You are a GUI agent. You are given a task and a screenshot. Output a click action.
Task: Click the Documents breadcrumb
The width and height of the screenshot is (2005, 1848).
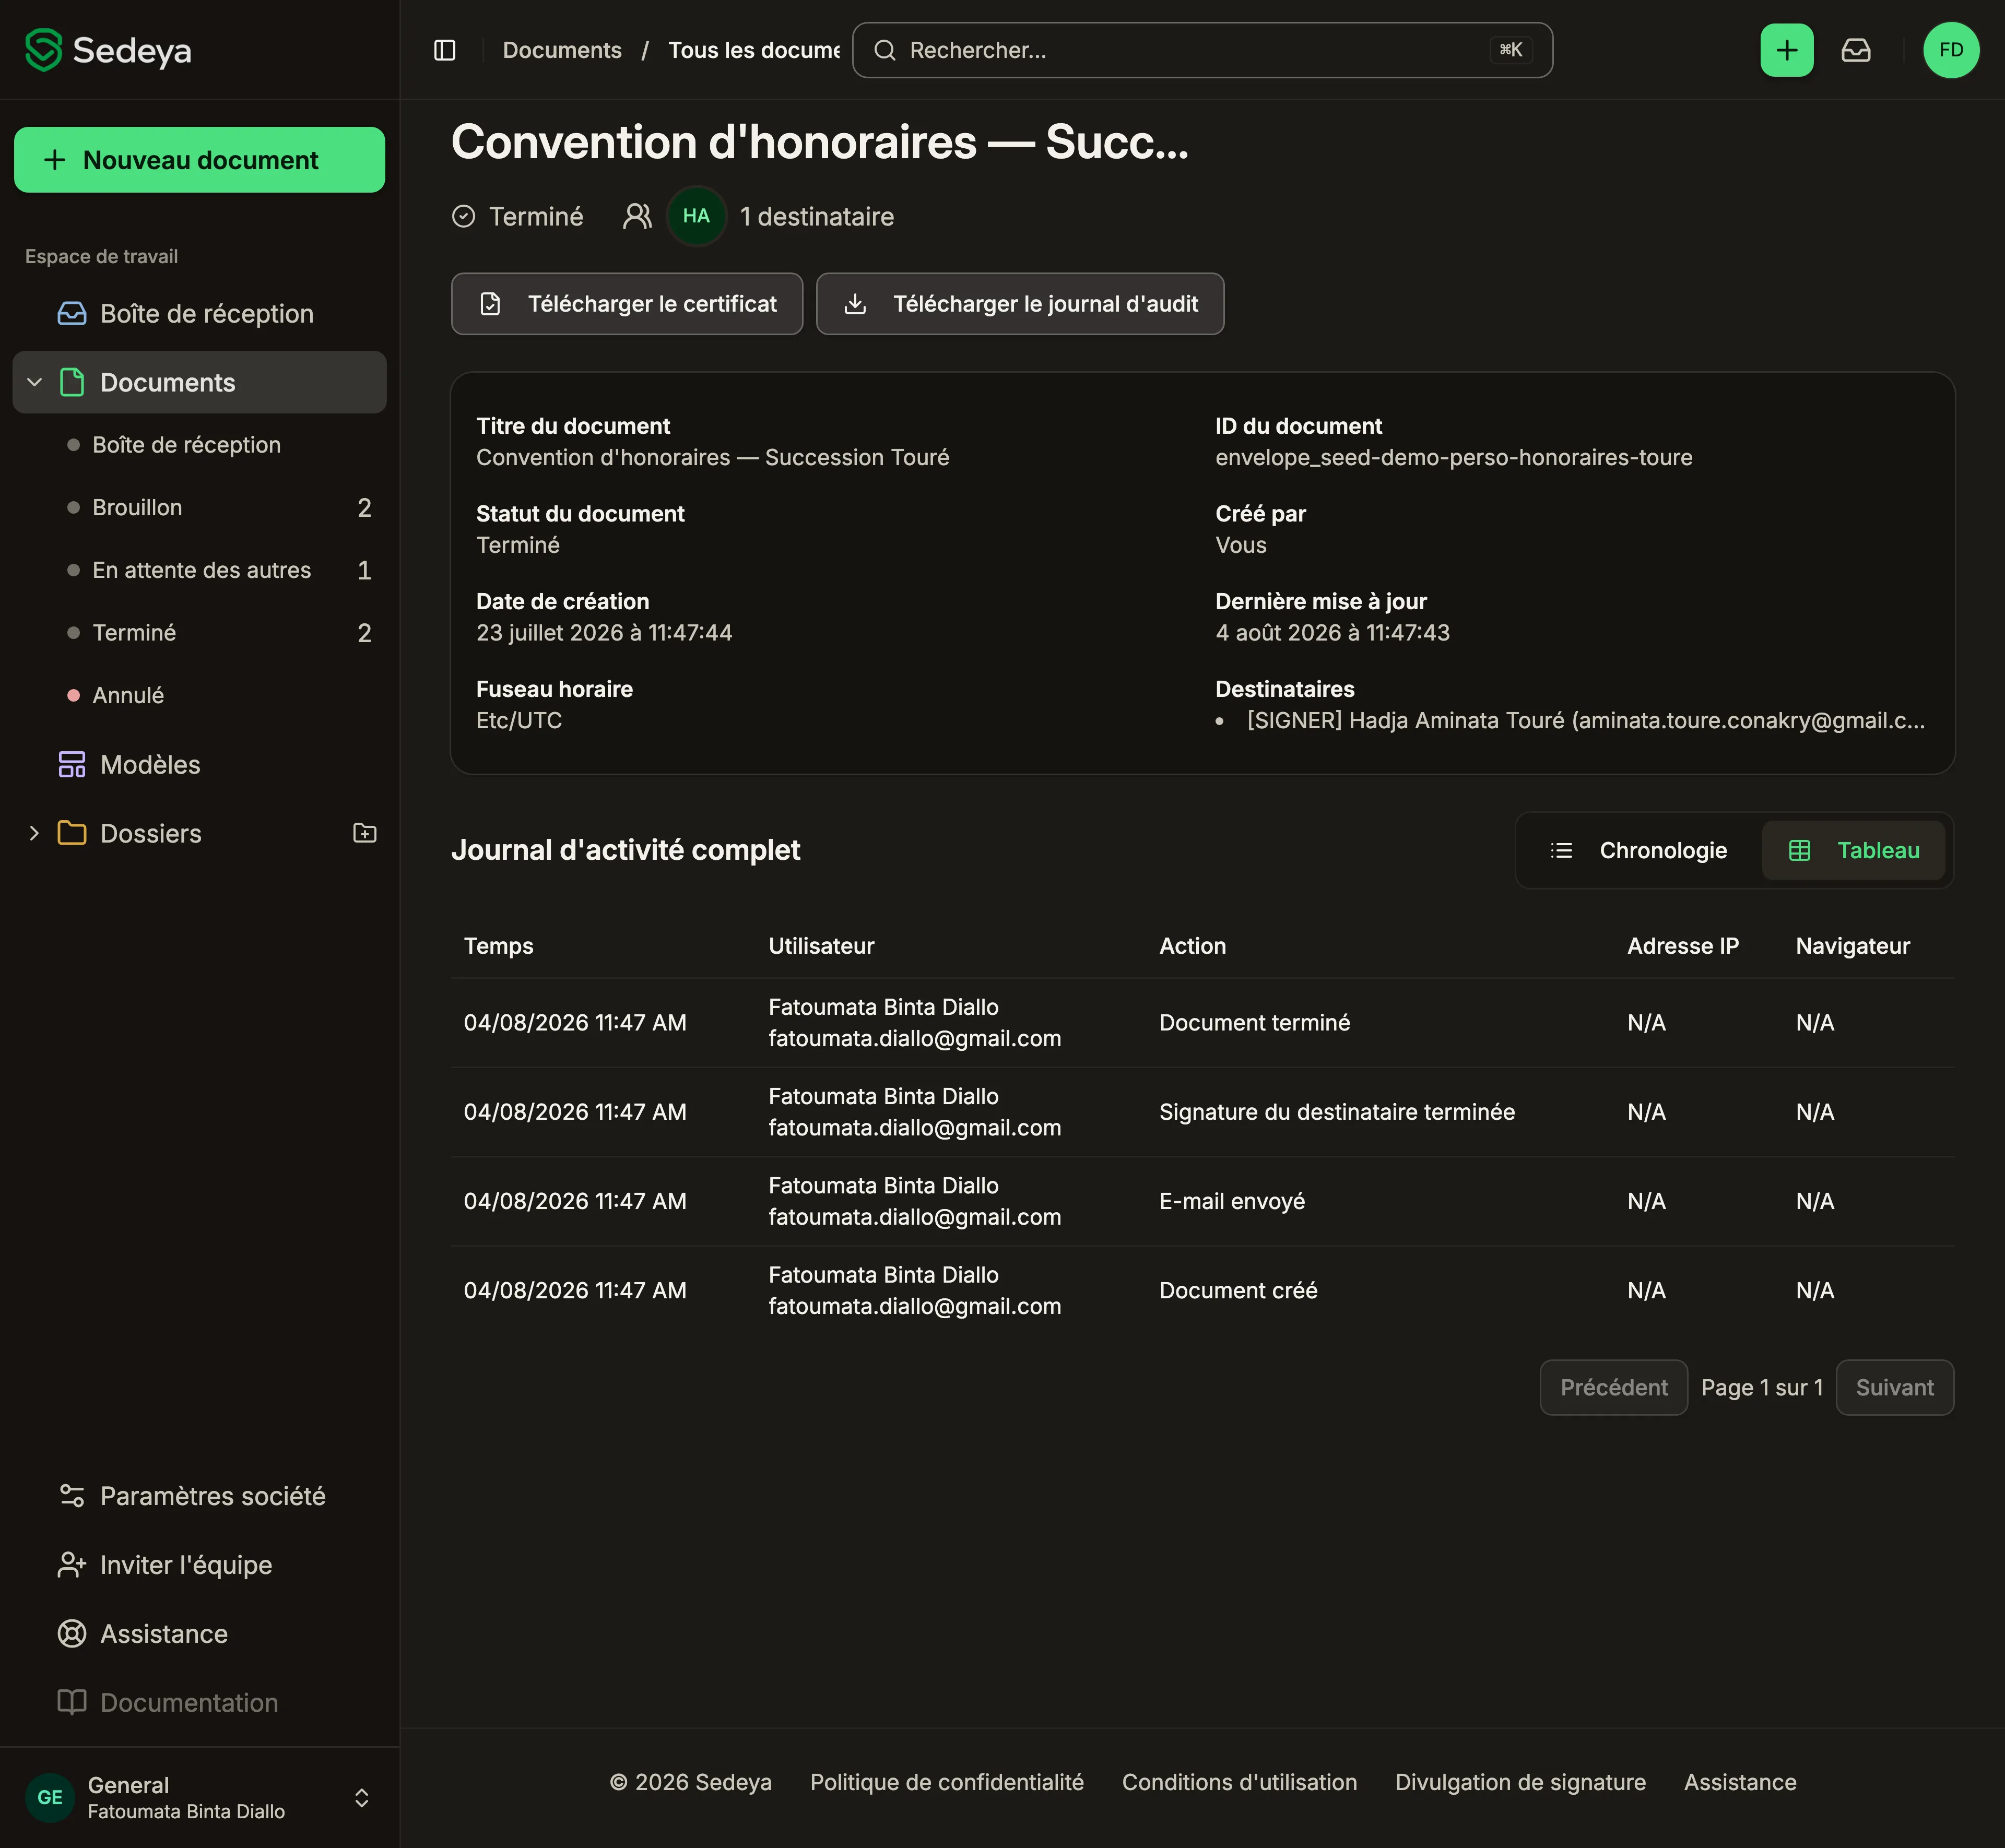[x=562, y=50]
